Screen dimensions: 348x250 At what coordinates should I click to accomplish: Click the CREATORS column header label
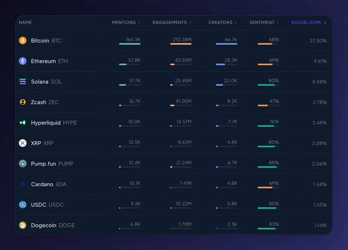point(220,23)
